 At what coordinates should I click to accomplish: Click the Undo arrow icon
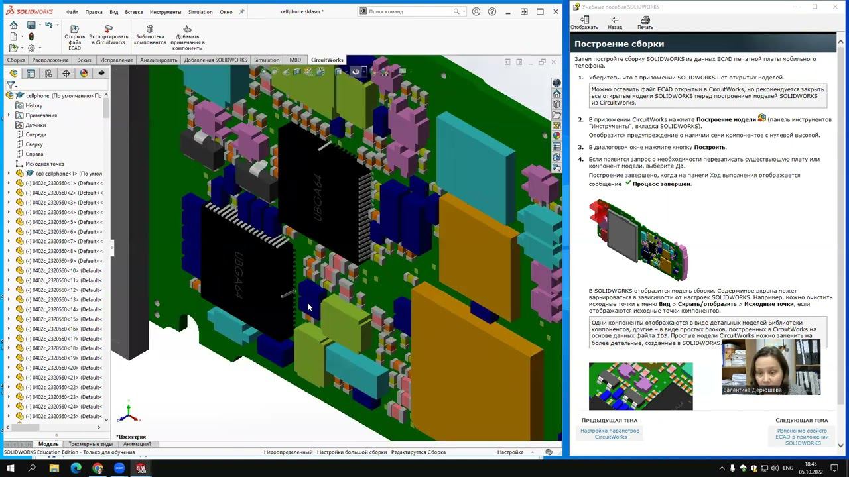point(48,25)
